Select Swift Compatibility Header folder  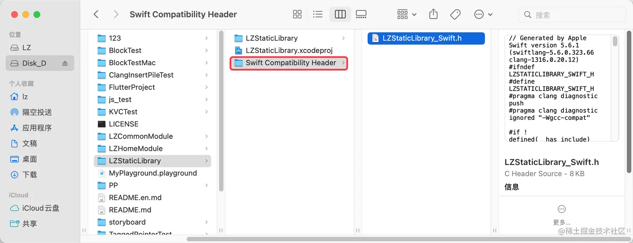tap(289, 63)
